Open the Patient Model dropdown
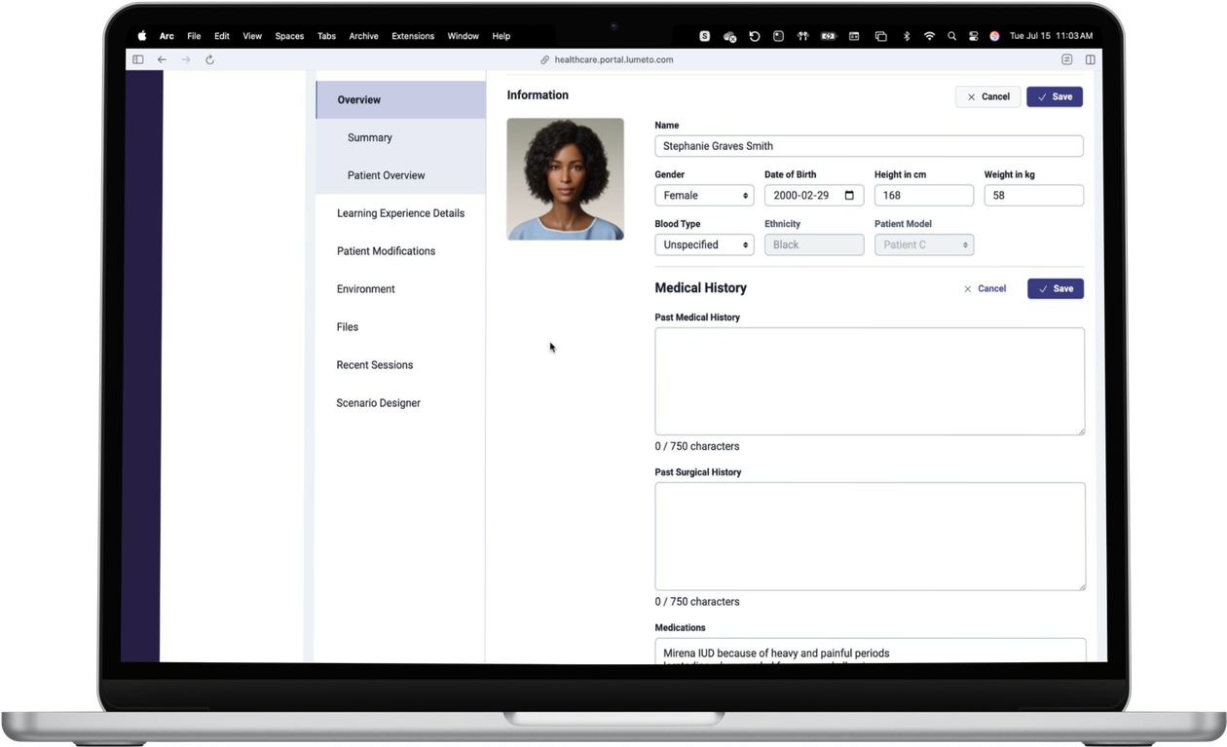This screenshot has height=747, width=1227. (924, 244)
